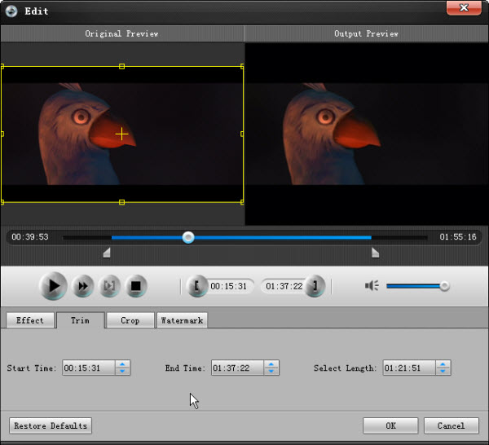Image resolution: width=489 pixels, height=445 pixels.
Task: Switch to the Effect tab
Action: click(x=30, y=320)
